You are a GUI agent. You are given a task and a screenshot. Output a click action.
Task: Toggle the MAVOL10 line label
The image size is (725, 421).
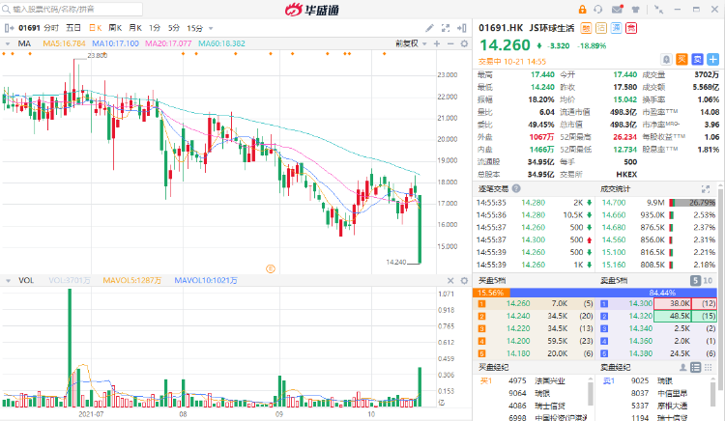point(206,280)
